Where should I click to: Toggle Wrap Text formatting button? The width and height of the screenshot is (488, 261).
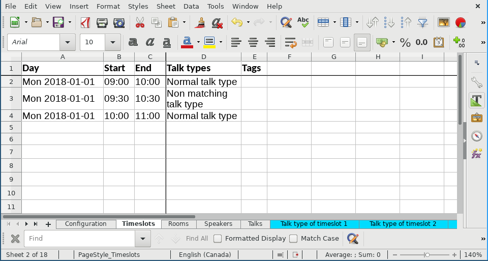(x=290, y=42)
